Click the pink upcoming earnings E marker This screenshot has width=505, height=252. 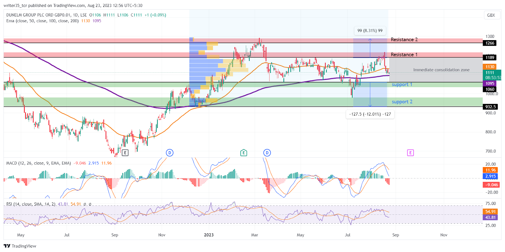(410, 153)
